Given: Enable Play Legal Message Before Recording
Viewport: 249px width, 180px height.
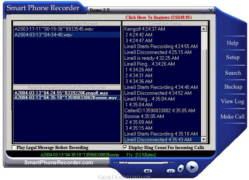Looking at the screenshot, I should (14, 148).
